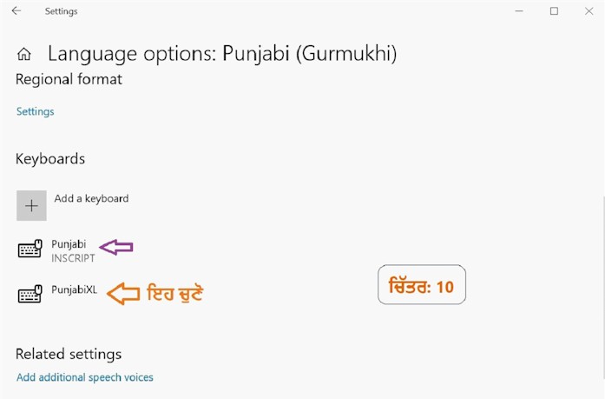Click the plus icon to add keyboard
The height and width of the screenshot is (399, 605).
point(31,205)
